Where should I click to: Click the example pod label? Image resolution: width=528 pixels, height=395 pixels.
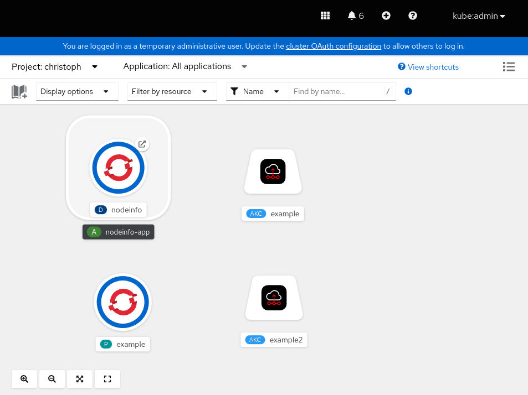pos(122,344)
